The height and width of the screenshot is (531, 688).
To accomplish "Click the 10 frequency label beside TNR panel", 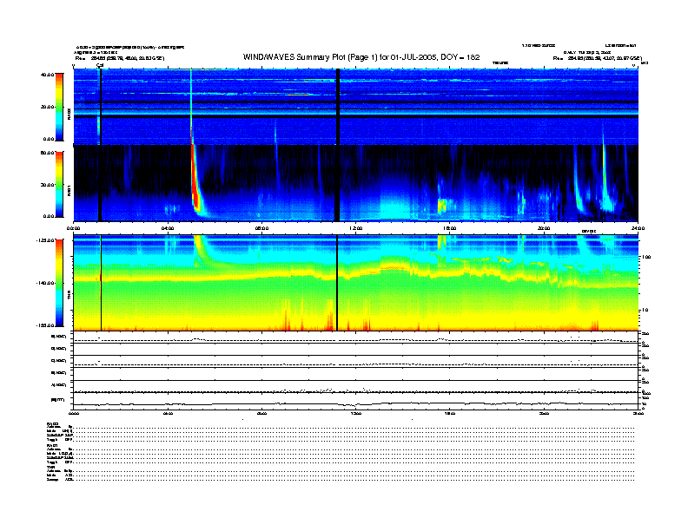I will (x=645, y=311).
